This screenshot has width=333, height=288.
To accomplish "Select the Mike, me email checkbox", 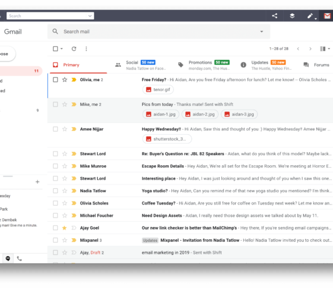I will (x=55, y=105).
